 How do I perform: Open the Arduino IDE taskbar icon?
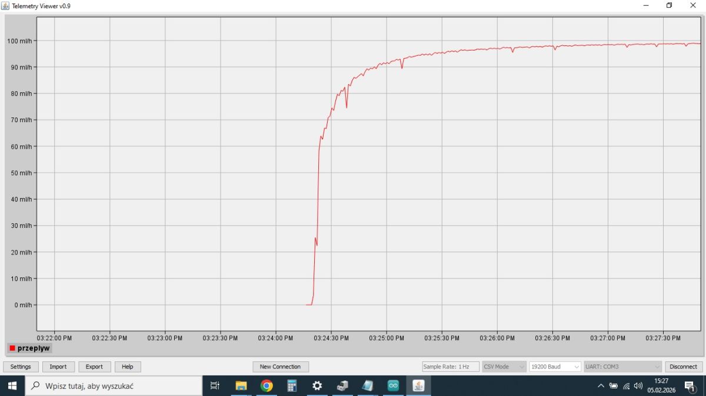pos(393,386)
